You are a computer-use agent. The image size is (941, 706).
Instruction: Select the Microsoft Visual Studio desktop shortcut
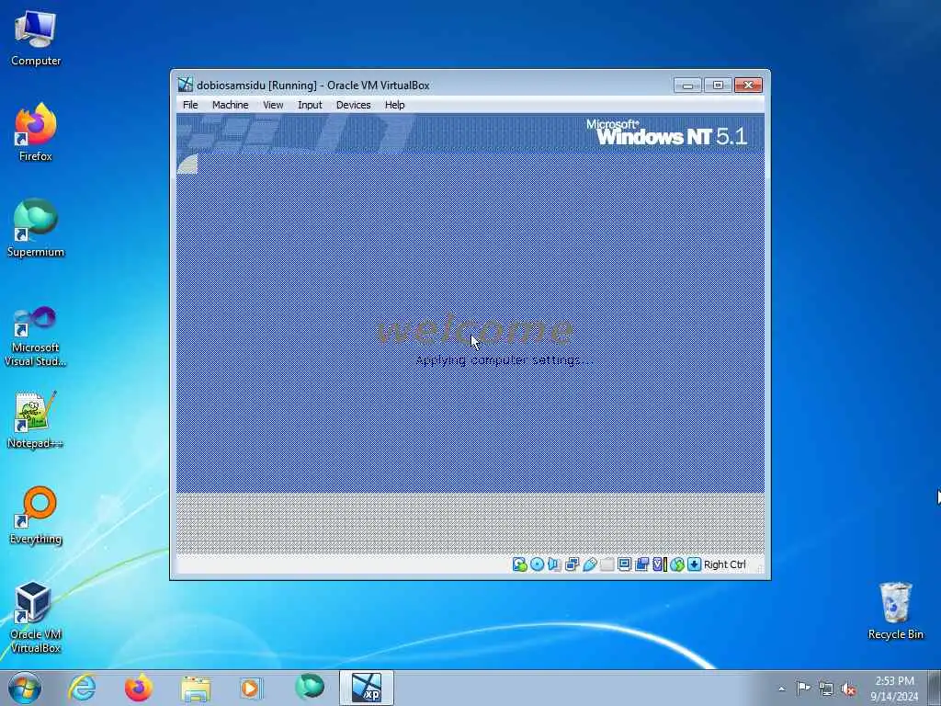point(36,336)
